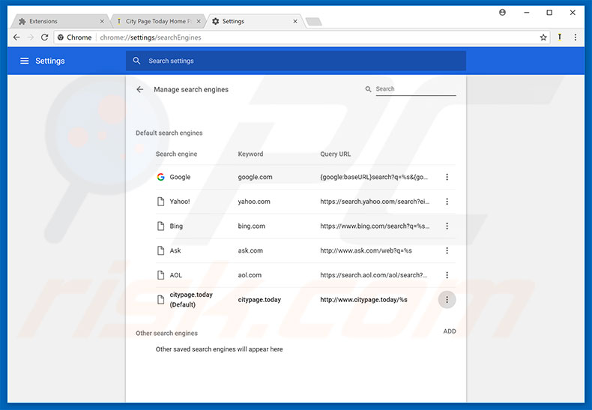This screenshot has width=592, height=410.
Task: Click the Default search engines heading
Action: pos(169,133)
